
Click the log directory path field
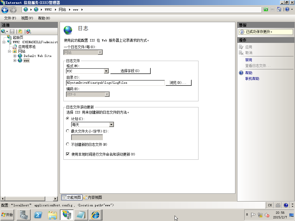115,83
